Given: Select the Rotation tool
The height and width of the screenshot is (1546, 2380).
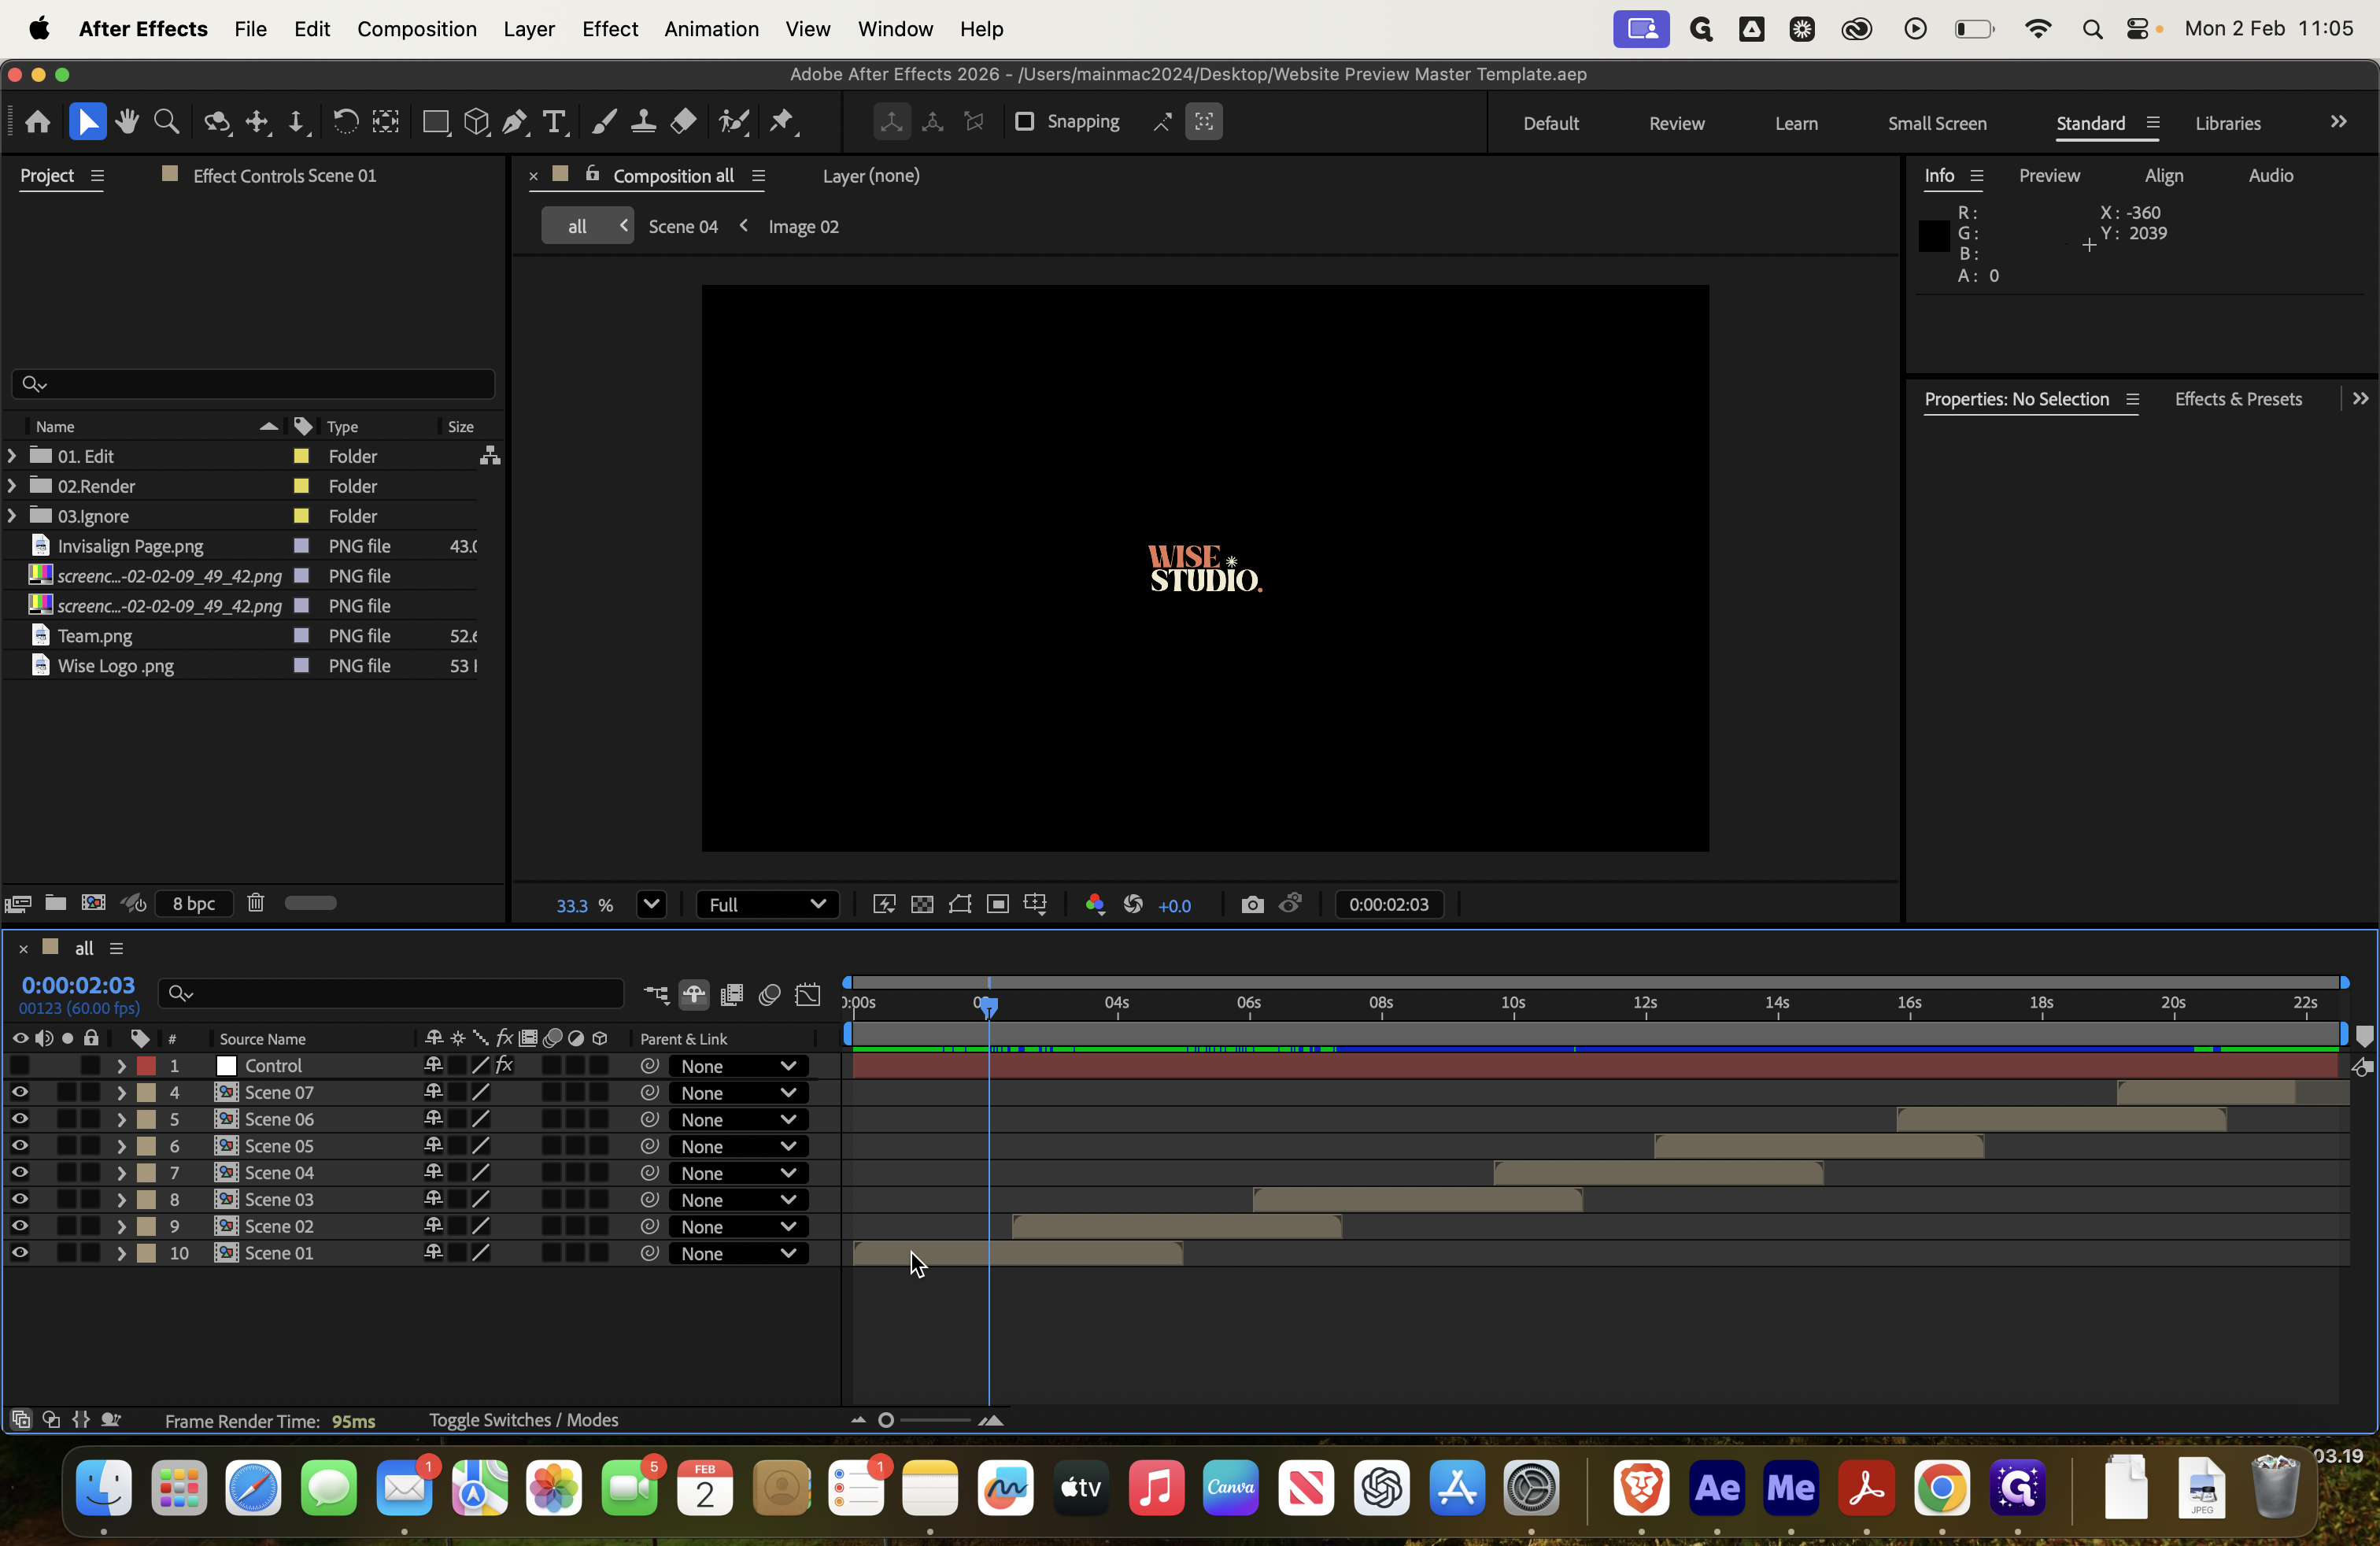Looking at the screenshot, I should (x=345, y=122).
